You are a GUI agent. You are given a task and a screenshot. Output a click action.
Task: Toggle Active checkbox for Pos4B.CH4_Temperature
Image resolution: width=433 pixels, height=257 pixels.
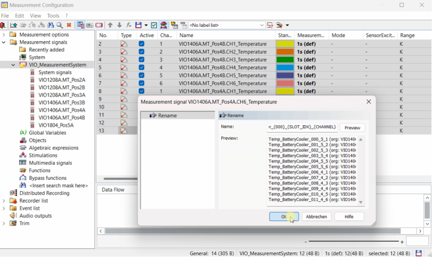pyautogui.click(x=142, y=68)
